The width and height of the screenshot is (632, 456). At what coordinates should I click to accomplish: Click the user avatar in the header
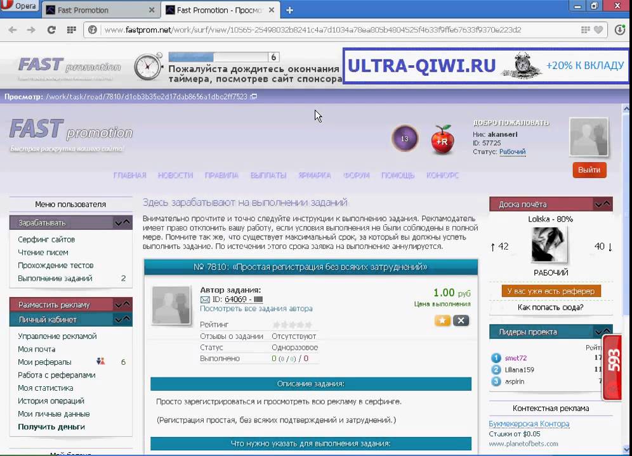click(588, 137)
